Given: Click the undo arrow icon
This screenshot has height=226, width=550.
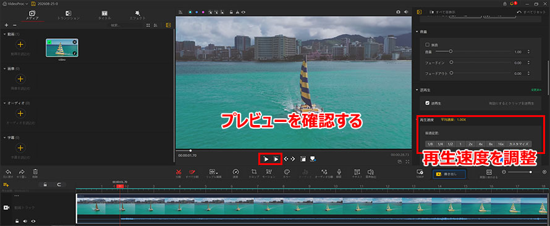Looking at the screenshot, I should pyautogui.click(x=9, y=172).
